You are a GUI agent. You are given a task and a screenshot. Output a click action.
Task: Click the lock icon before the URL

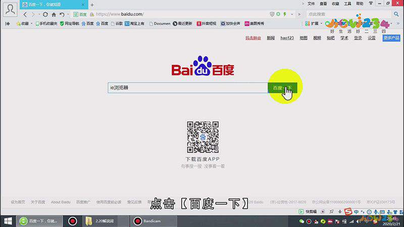(x=92, y=15)
